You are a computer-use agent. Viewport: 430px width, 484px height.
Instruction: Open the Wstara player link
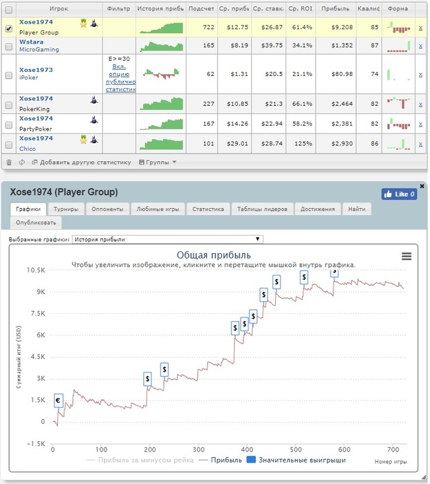31,41
